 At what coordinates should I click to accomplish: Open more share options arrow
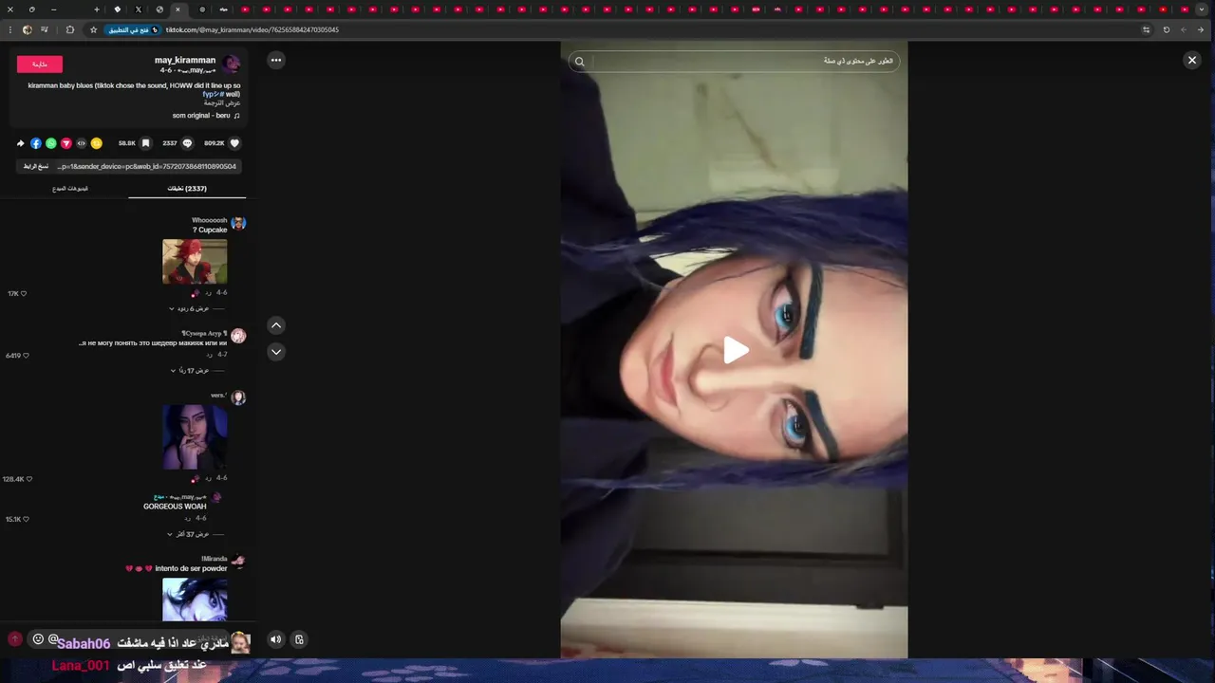point(21,143)
